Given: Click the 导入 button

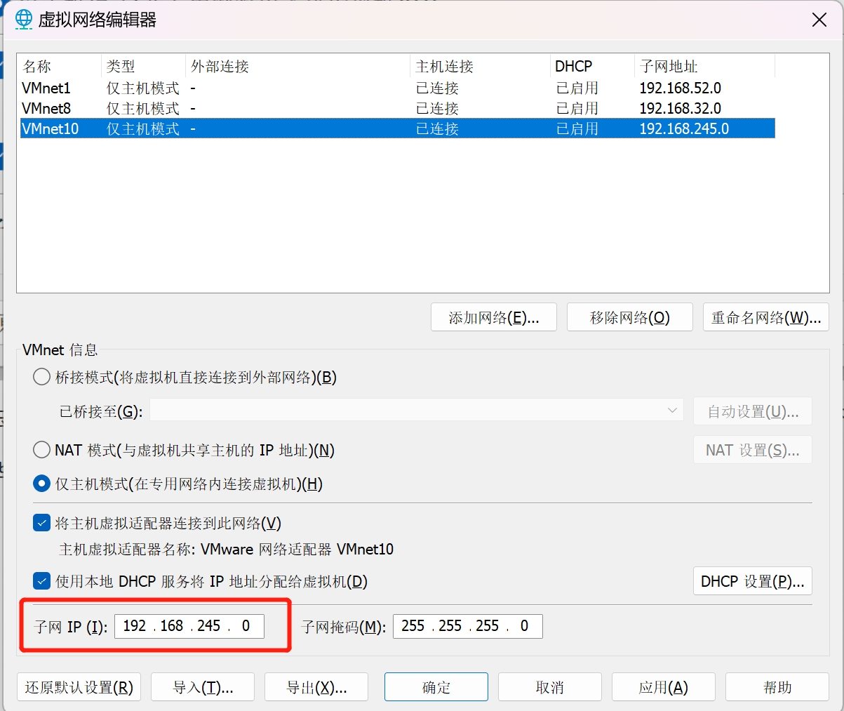Looking at the screenshot, I should point(202,686).
